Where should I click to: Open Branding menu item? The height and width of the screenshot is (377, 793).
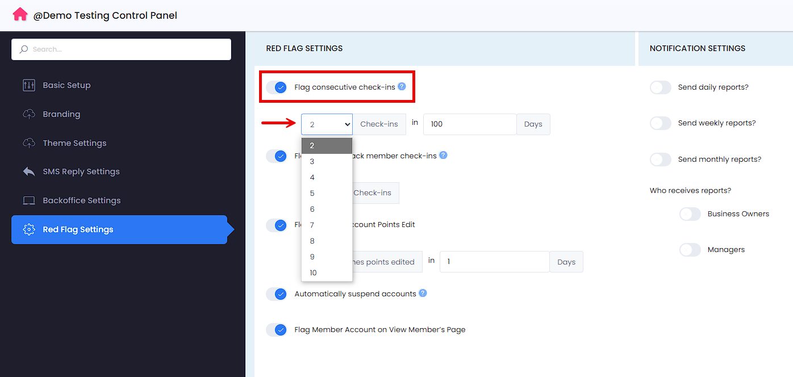pos(119,114)
